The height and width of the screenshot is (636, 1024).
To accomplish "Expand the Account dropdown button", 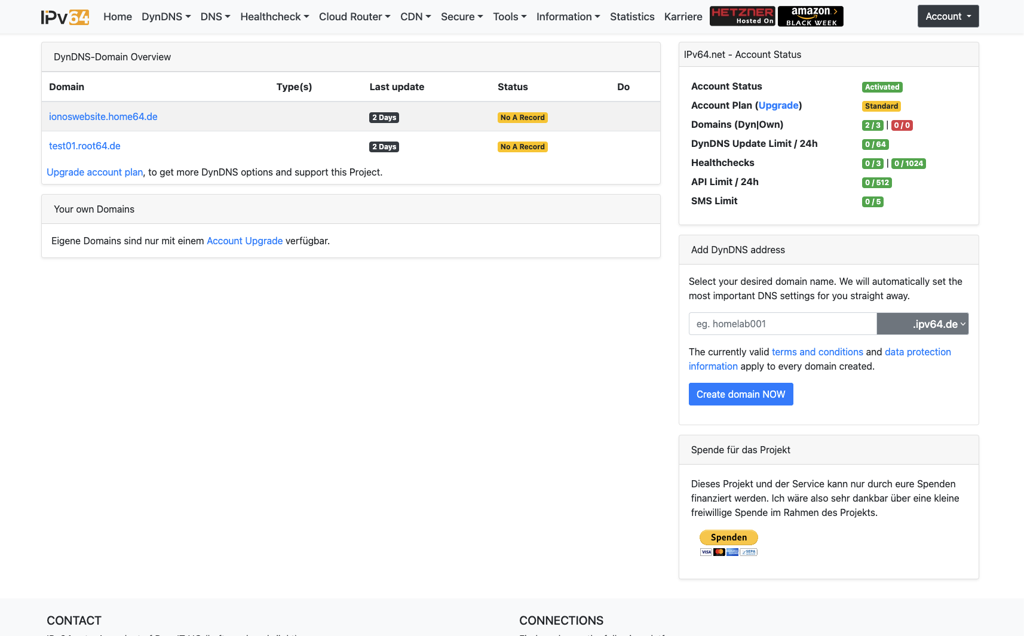I will coord(948,17).
